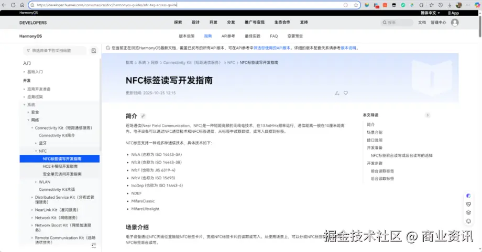Click the green round extension icon
482x252 pixels.
click(x=403, y=5)
